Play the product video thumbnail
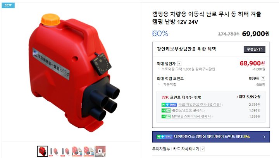Viewport: 279px width, 158px height. point(100,151)
